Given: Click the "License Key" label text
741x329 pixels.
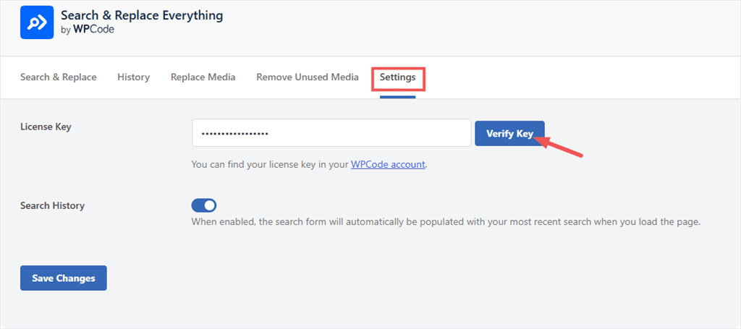Looking at the screenshot, I should [46, 127].
